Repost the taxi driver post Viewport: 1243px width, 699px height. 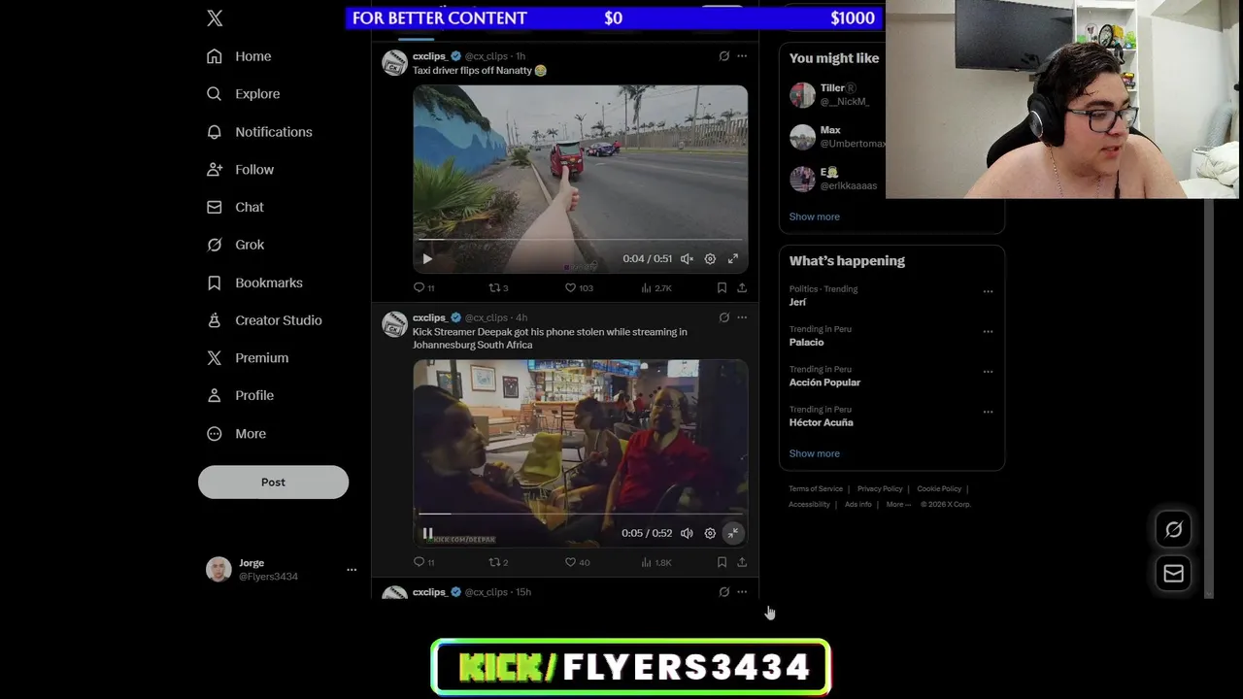(498, 288)
